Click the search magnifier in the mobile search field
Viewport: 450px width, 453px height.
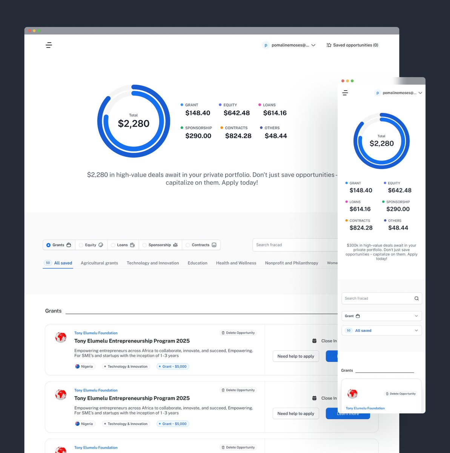(416, 298)
